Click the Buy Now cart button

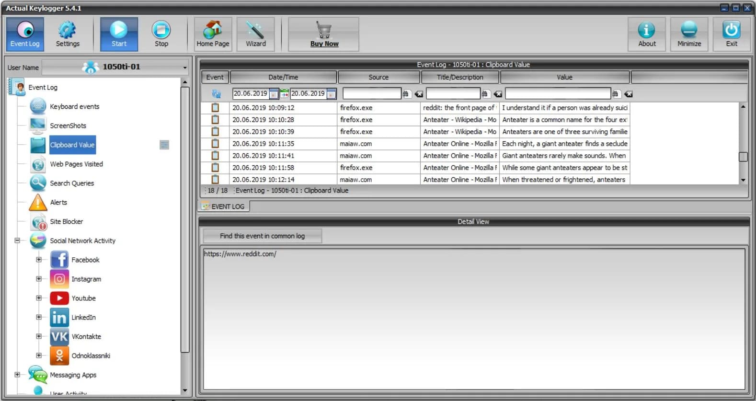click(324, 34)
